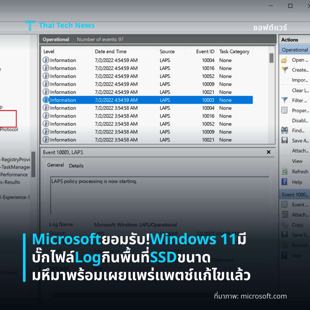Click the Thai Tech News title text
310x310 pixels.
[67, 25]
